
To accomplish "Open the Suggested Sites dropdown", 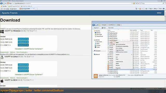I will pos(15,6).
